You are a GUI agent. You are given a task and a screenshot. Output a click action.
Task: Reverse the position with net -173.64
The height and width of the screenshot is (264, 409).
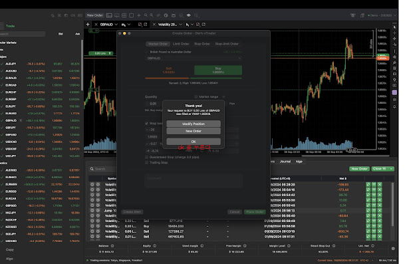tap(368, 190)
